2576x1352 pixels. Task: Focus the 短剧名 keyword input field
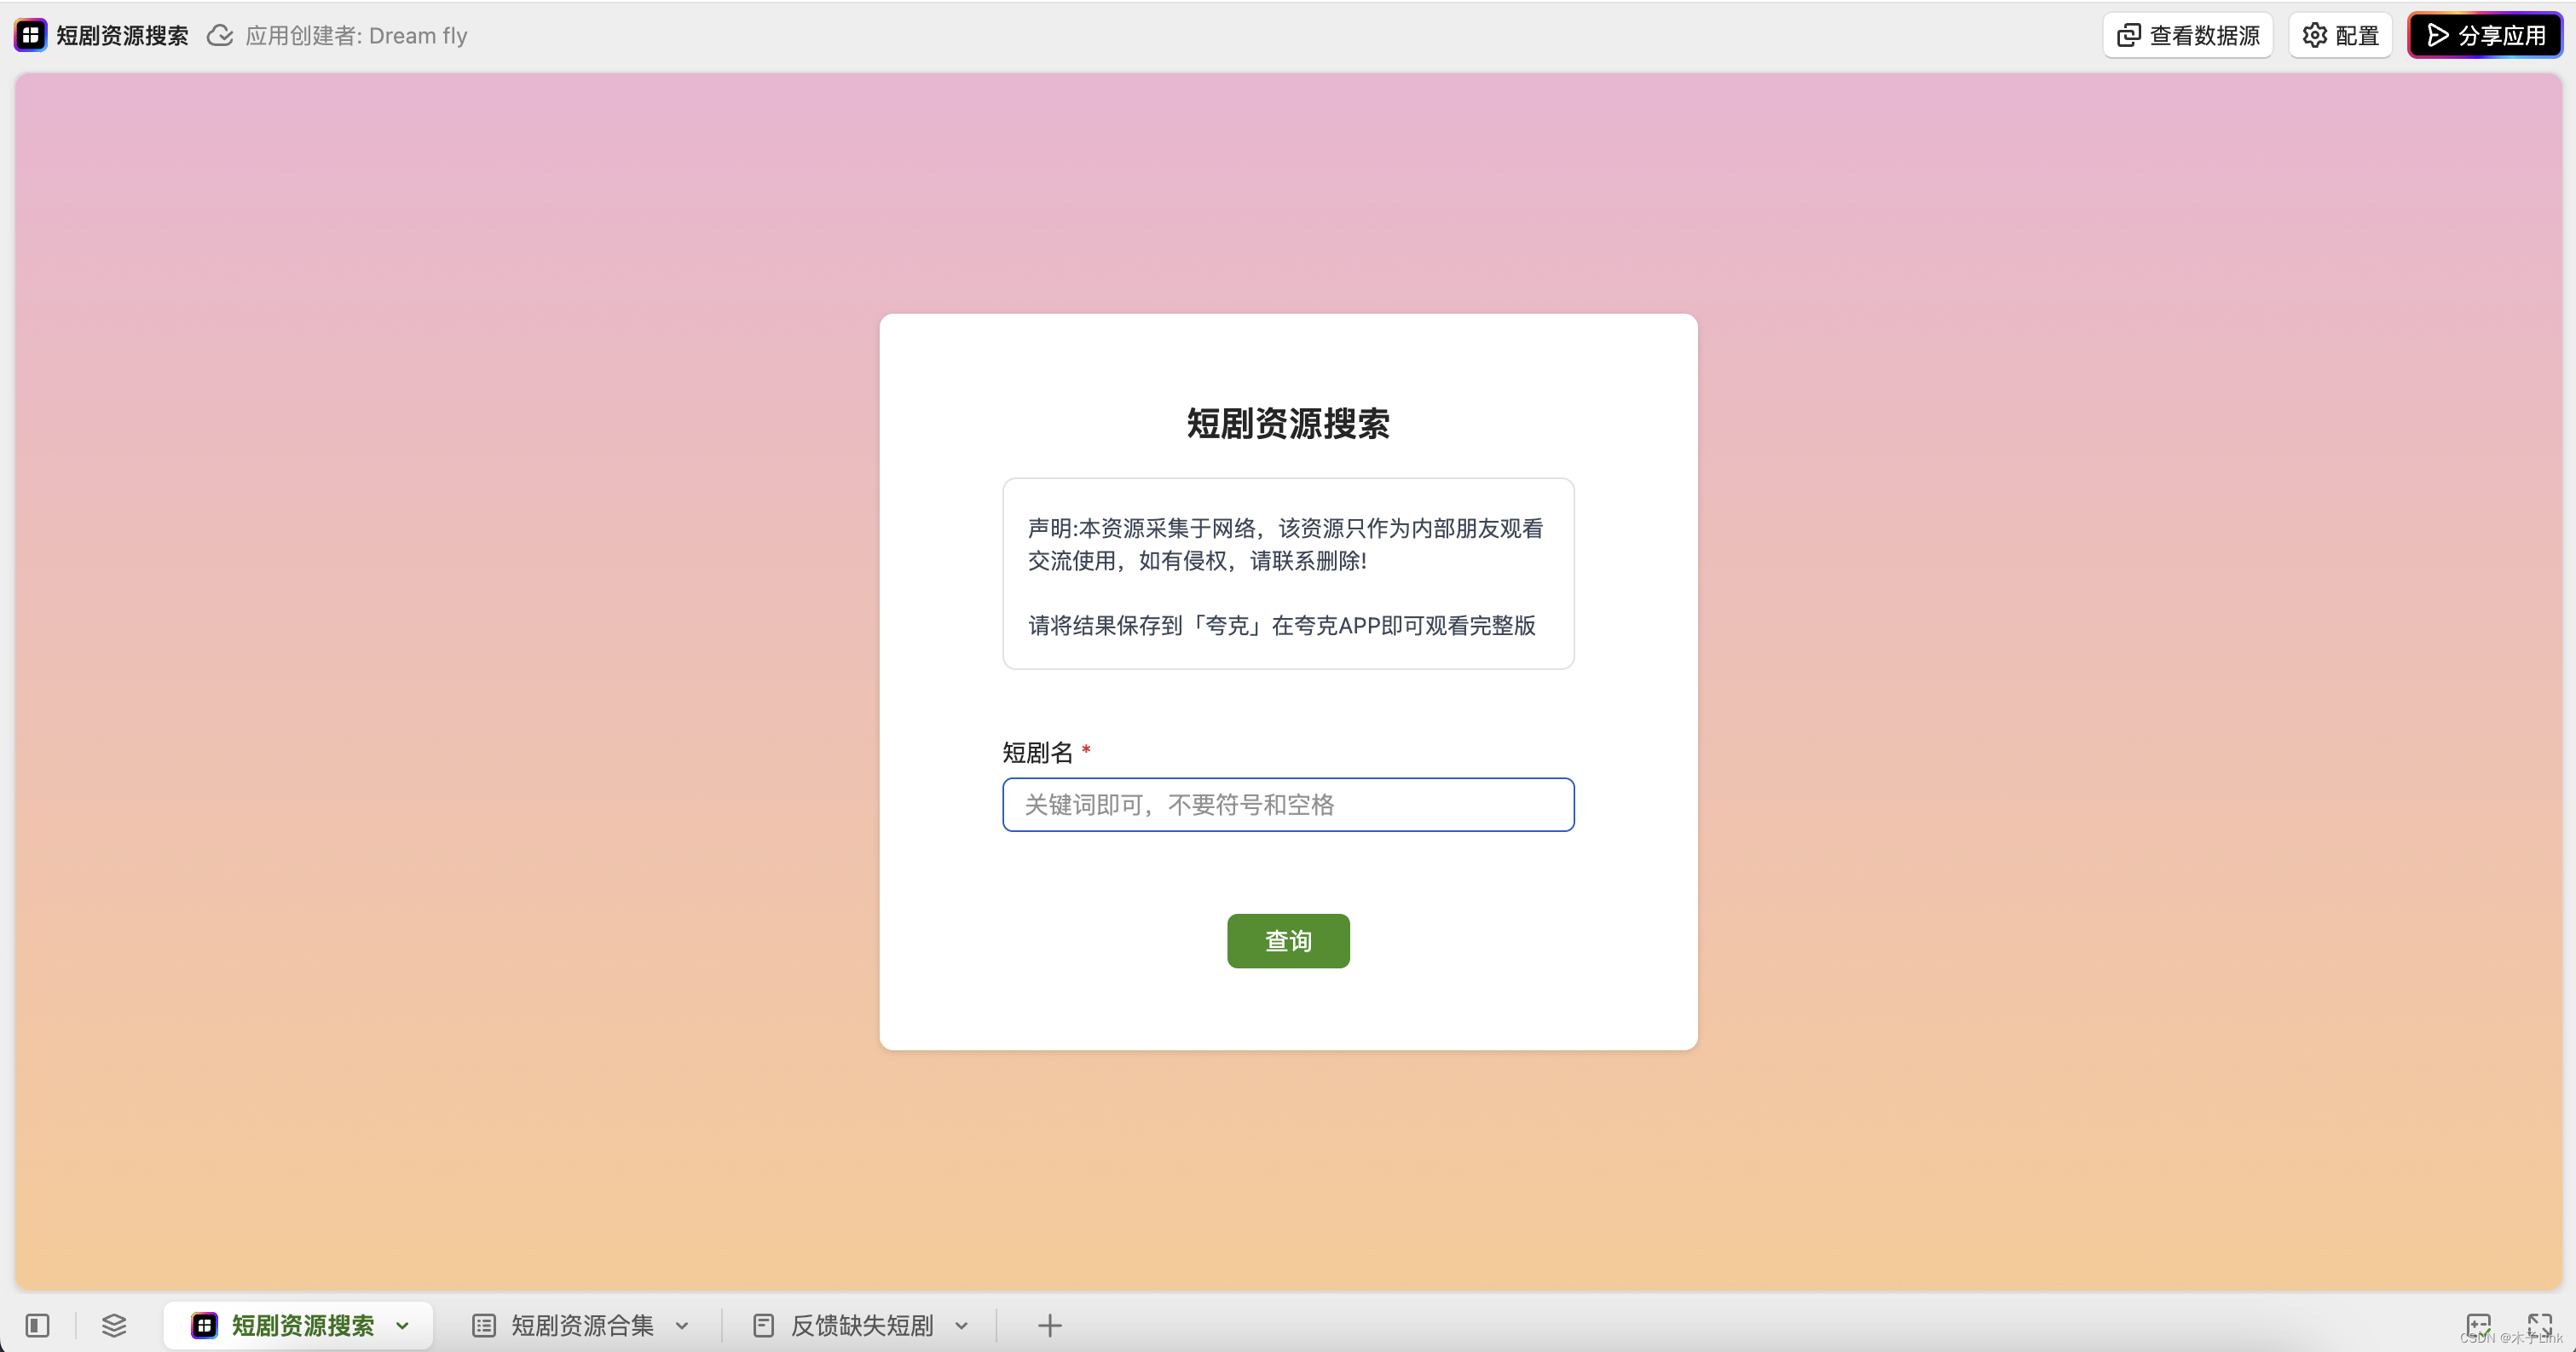(x=1288, y=804)
